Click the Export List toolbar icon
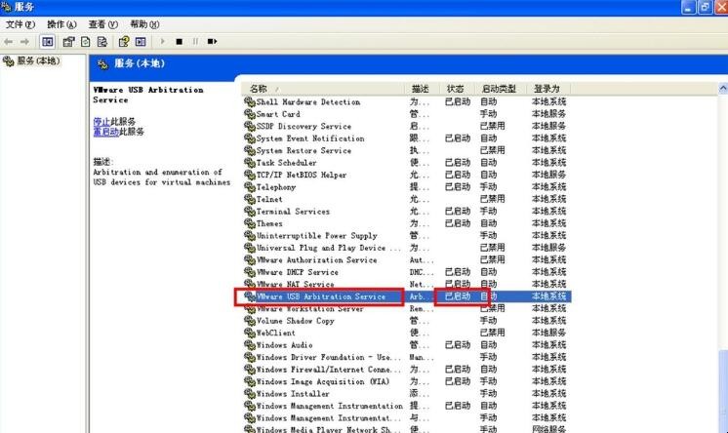 [101, 42]
